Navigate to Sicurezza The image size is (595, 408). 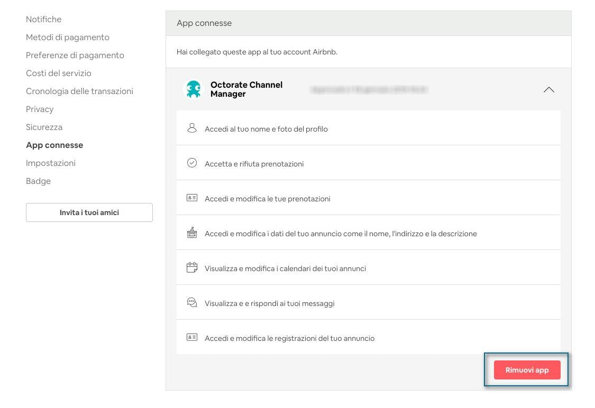(44, 127)
